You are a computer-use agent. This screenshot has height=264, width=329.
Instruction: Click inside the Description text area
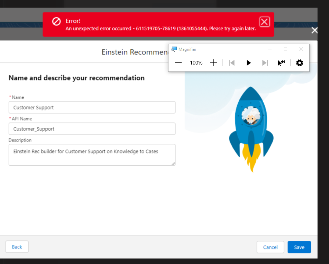[92, 155]
